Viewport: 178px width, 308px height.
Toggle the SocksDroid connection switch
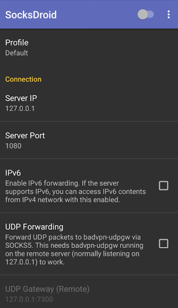click(146, 14)
